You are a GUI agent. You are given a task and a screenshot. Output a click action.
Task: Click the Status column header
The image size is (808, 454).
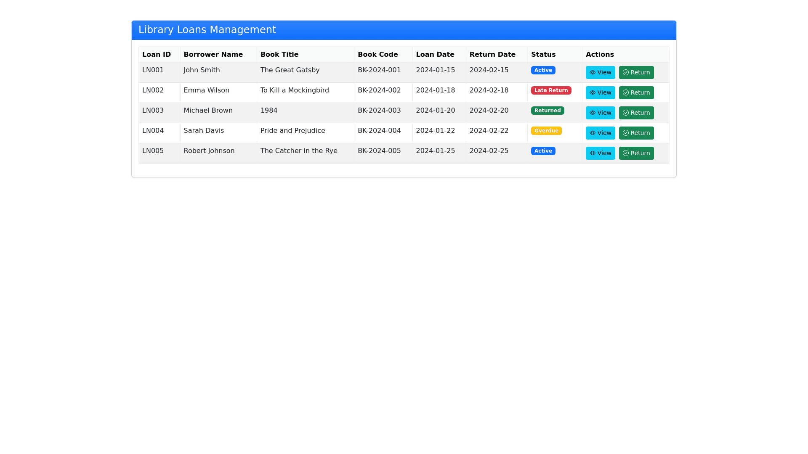click(x=543, y=55)
